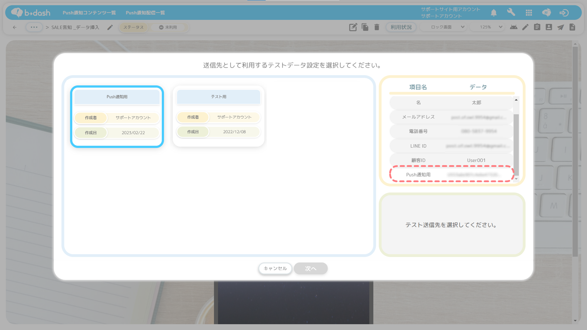
Task: Select the Push通知用 test data card
Action: click(117, 116)
